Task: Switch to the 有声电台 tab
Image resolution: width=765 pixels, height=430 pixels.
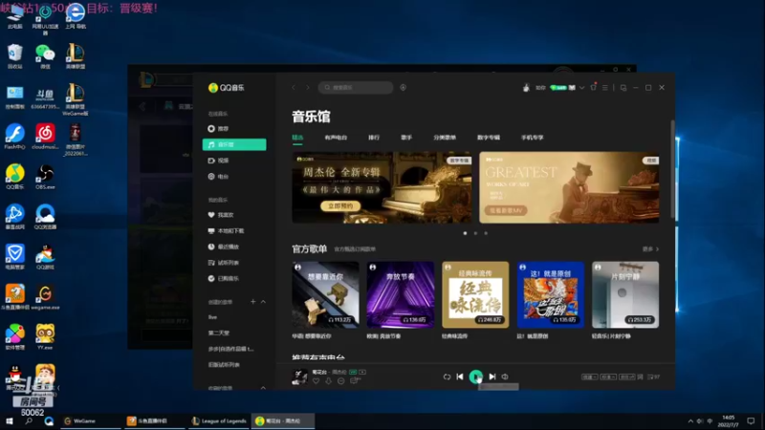Action: coord(336,138)
